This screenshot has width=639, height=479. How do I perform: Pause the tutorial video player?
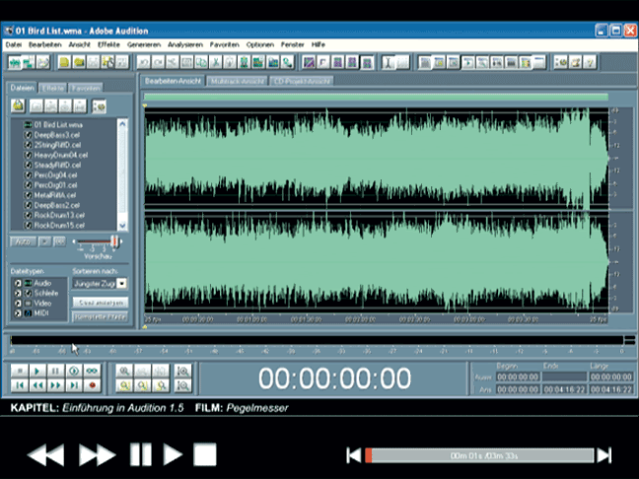pos(141,454)
